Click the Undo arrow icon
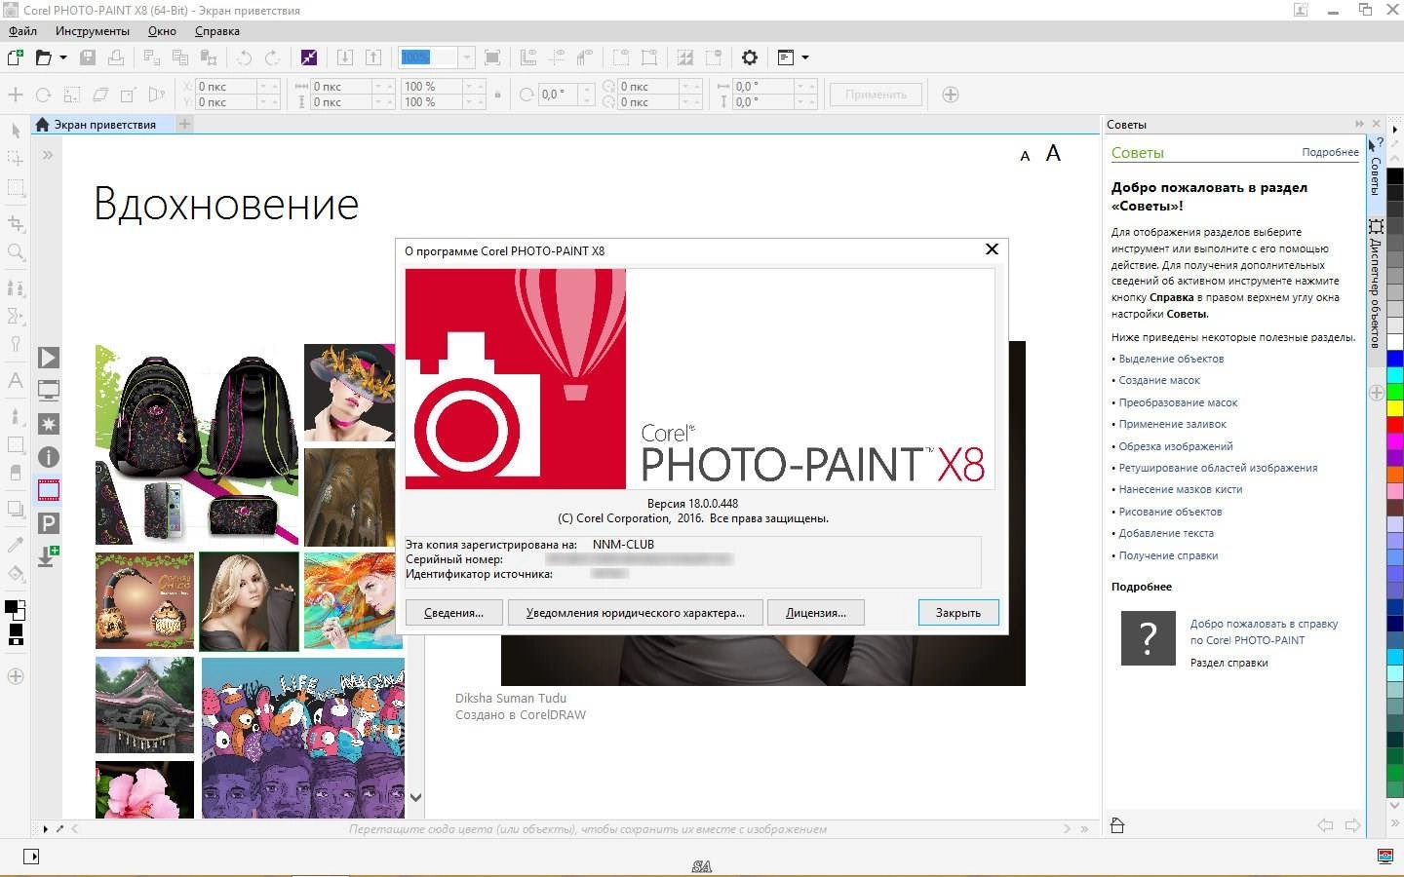1404x877 pixels. (x=245, y=57)
